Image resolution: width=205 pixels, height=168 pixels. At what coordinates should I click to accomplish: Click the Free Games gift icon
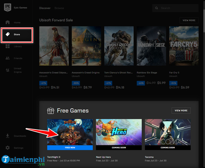pos(50,111)
